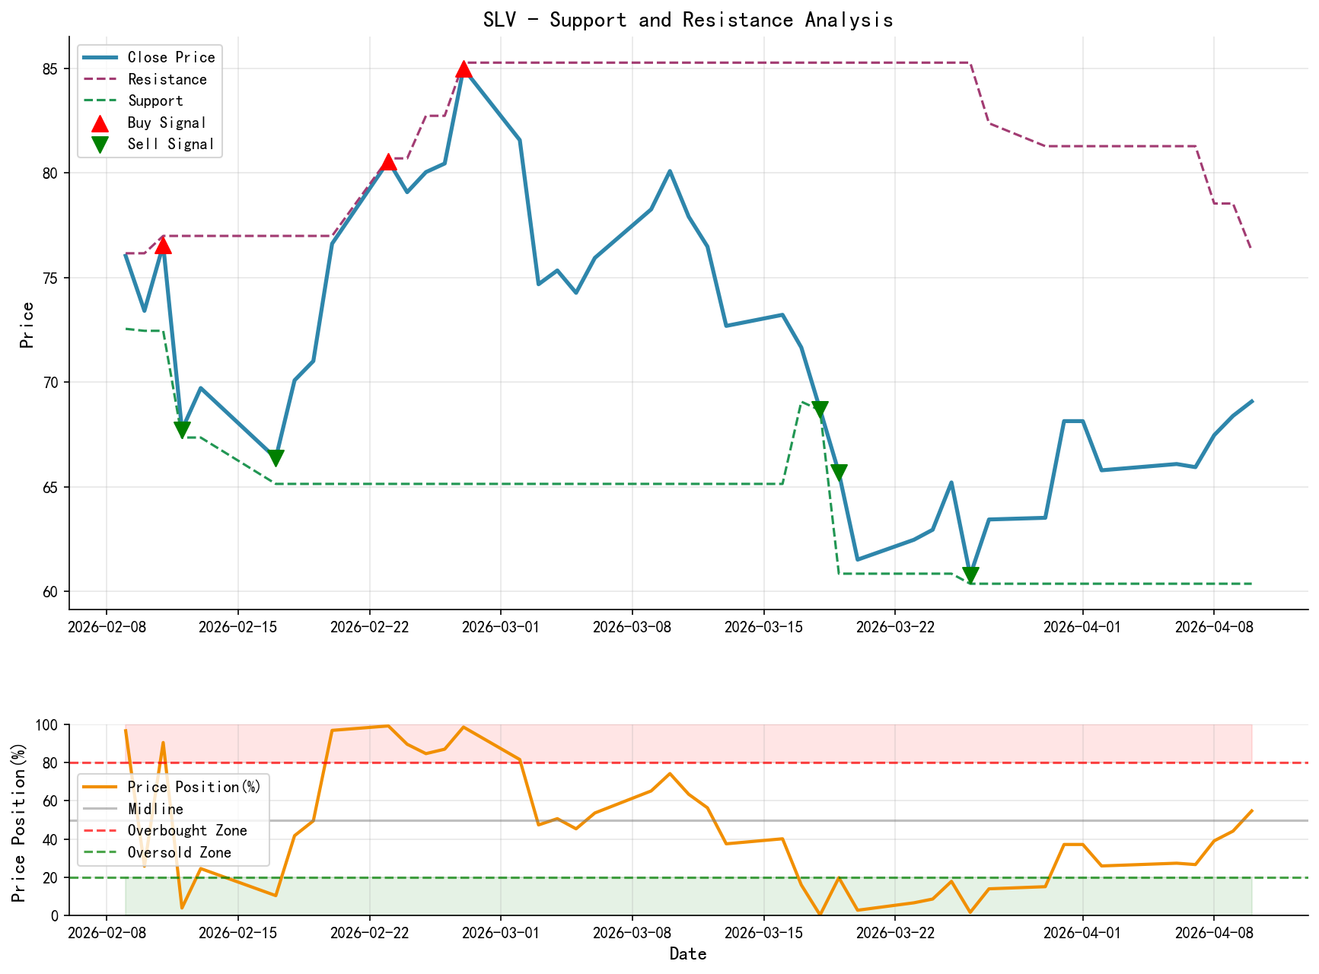Click the 'Sell Signal' legend label
The image size is (1319, 974).
(171, 145)
